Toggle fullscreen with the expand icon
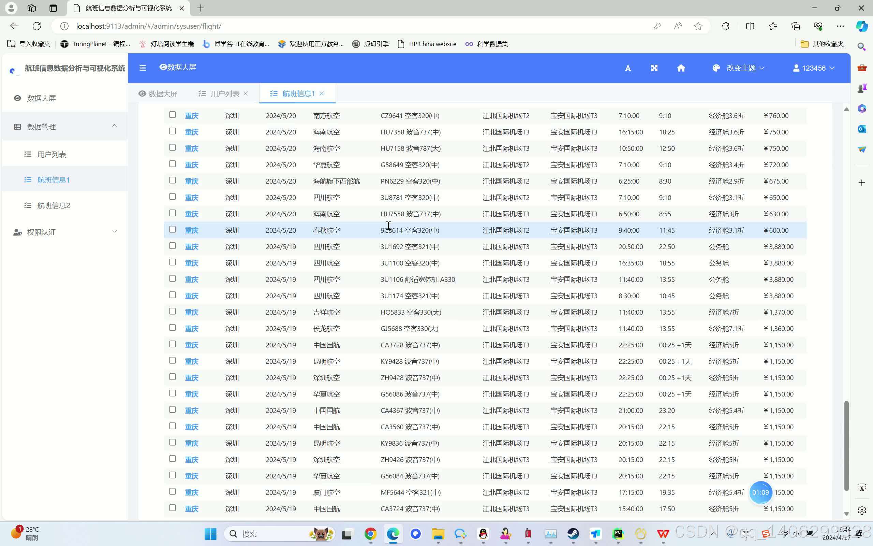The width and height of the screenshot is (873, 546). [x=654, y=68]
